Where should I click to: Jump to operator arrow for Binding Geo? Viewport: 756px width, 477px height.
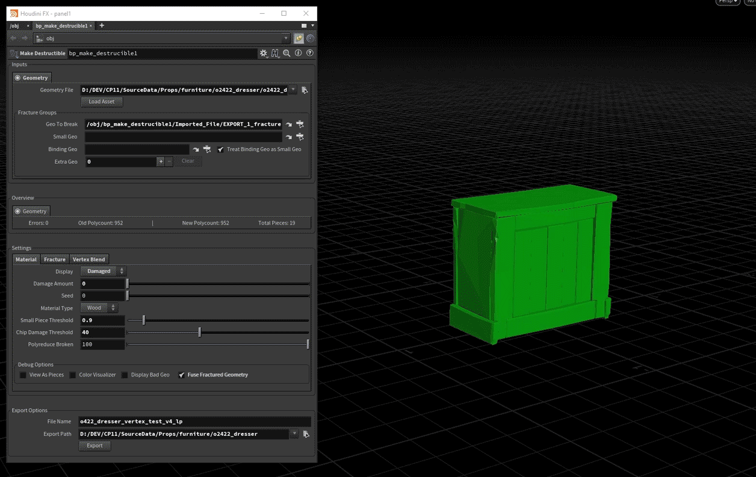196,149
